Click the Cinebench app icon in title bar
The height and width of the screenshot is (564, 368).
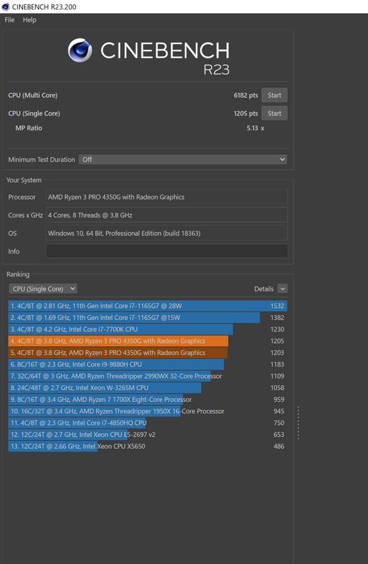tap(6, 6)
